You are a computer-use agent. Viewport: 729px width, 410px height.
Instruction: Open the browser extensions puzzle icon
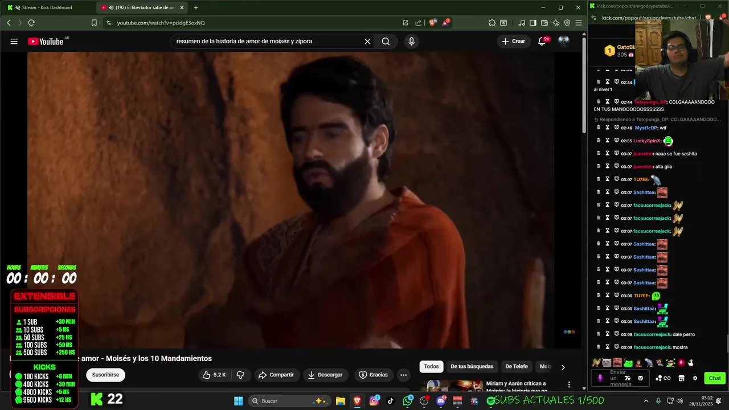coord(492,23)
